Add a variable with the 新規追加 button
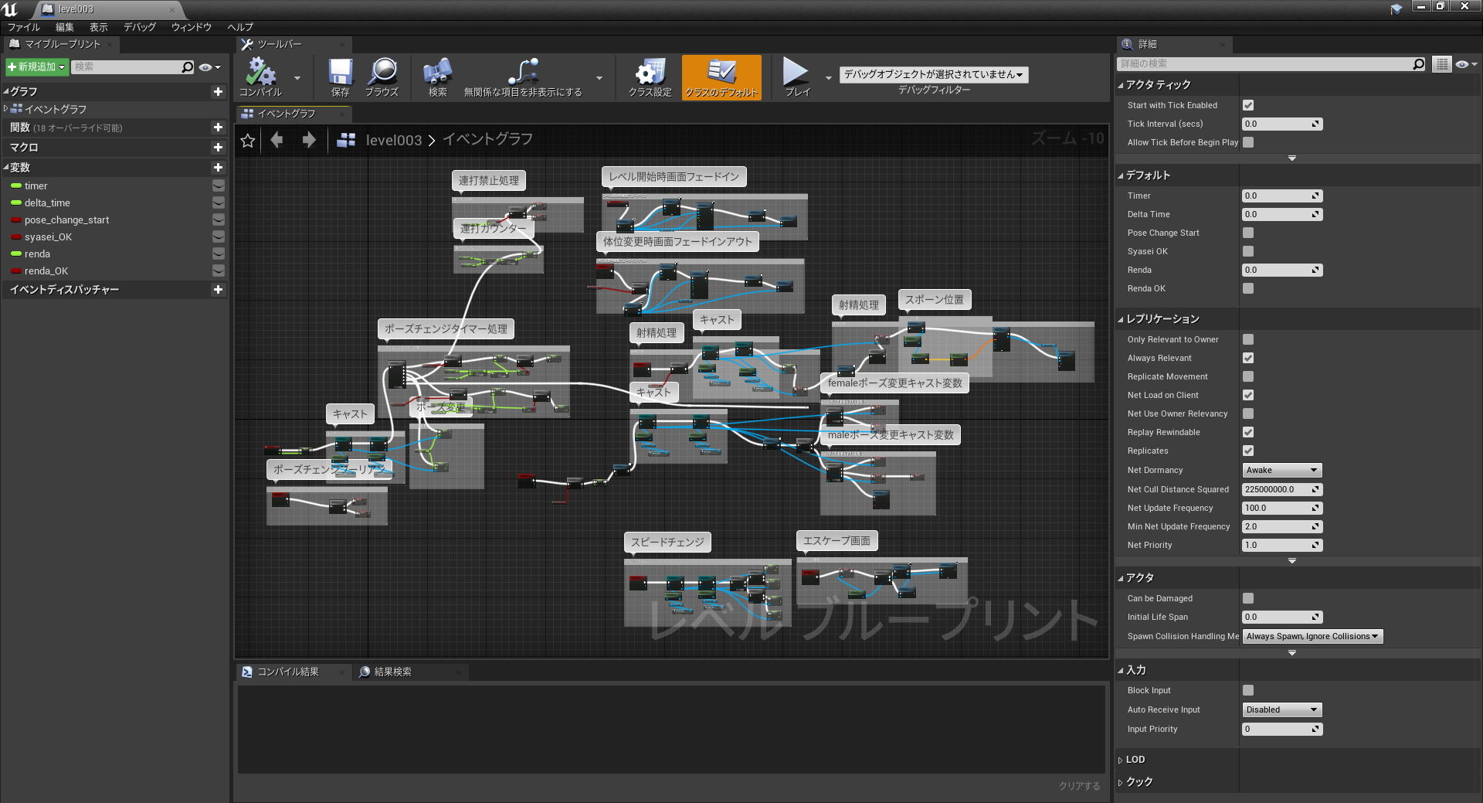 click(x=36, y=66)
